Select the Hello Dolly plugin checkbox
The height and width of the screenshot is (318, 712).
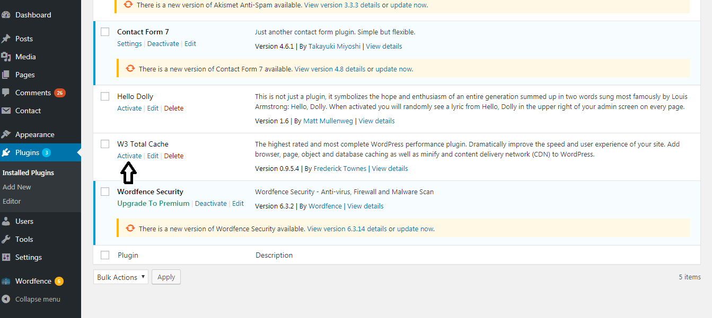(105, 97)
